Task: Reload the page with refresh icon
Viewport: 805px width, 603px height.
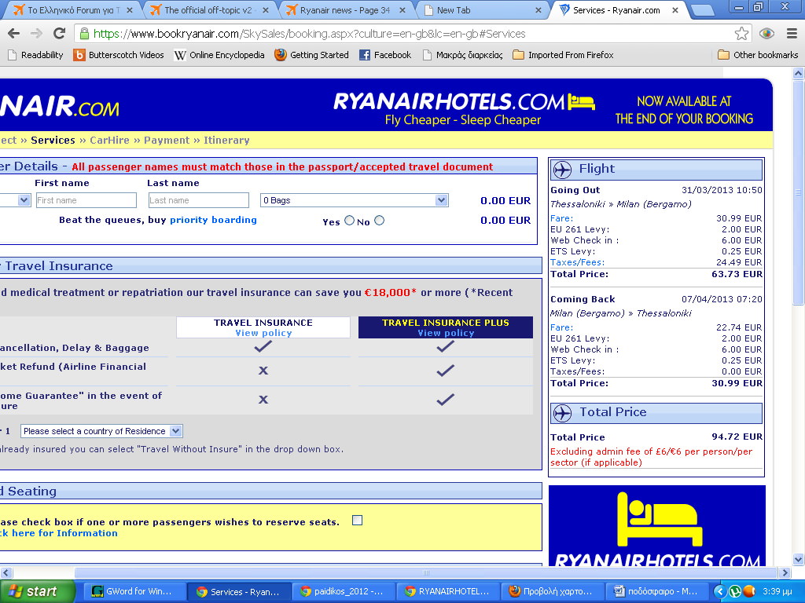Action: tap(60, 34)
